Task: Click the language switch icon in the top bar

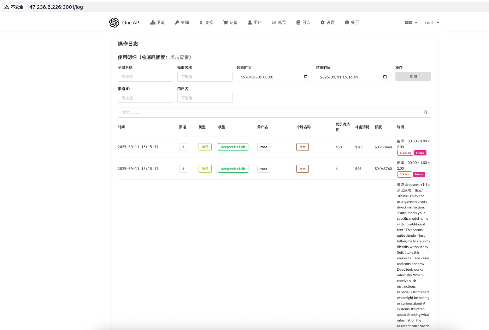Action: [x=409, y=22]
